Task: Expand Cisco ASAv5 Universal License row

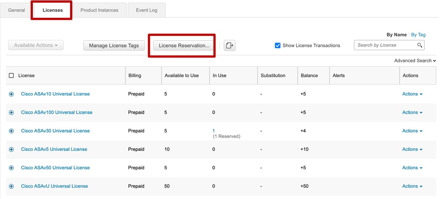Action: point(11,149)
